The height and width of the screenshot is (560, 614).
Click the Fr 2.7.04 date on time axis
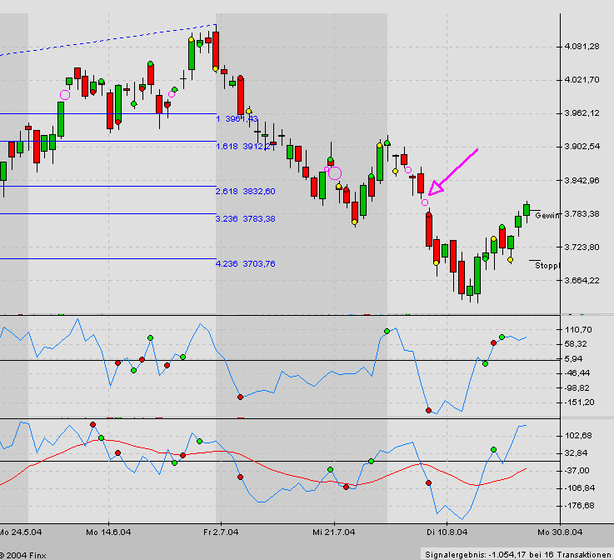[220, 532]
